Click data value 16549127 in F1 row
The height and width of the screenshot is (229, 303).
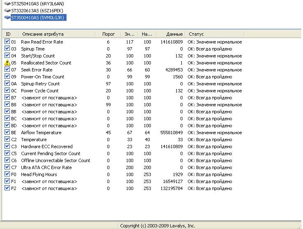pyautogui.click(x=173, y=181)
